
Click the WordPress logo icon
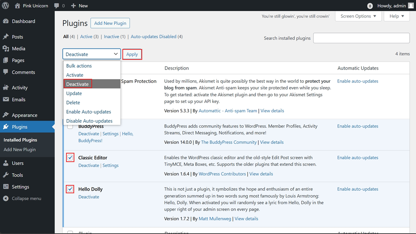click(5, 5)
